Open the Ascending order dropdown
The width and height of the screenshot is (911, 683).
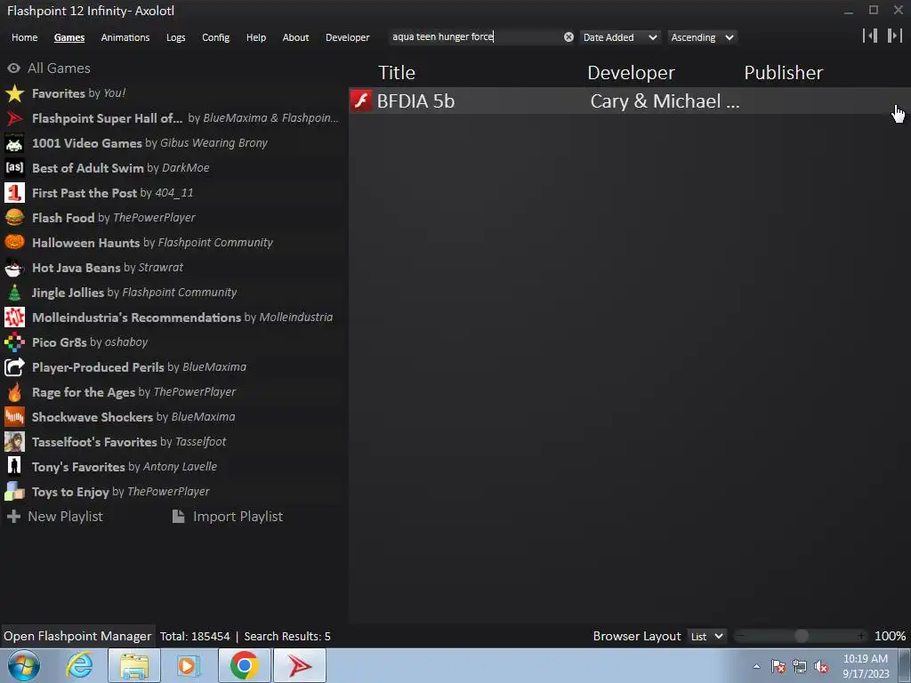pyautogui.click(x=702, y=37)
